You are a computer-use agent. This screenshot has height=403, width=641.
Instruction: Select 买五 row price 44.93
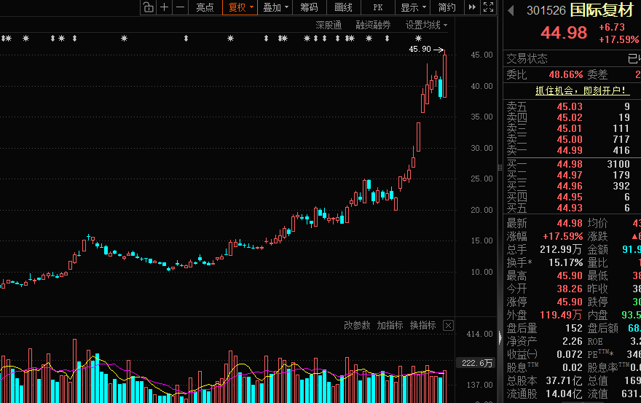click(x=570, y=208)
